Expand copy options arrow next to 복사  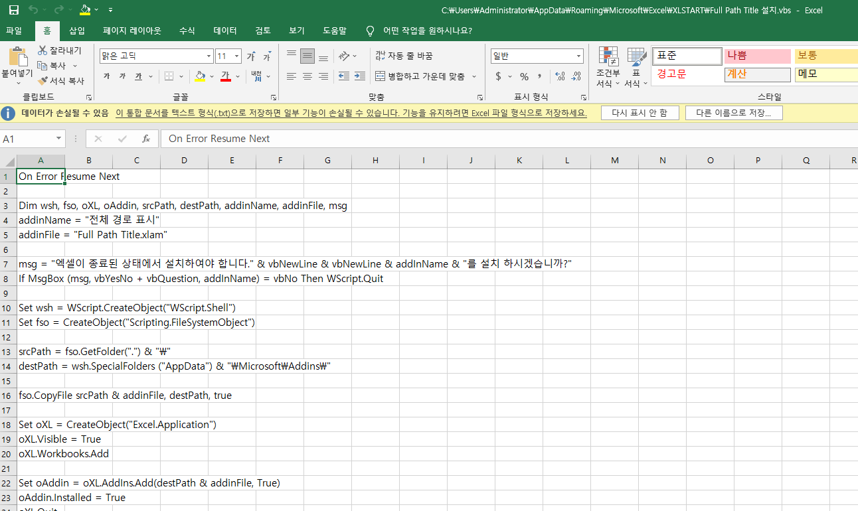pos(75,66)
